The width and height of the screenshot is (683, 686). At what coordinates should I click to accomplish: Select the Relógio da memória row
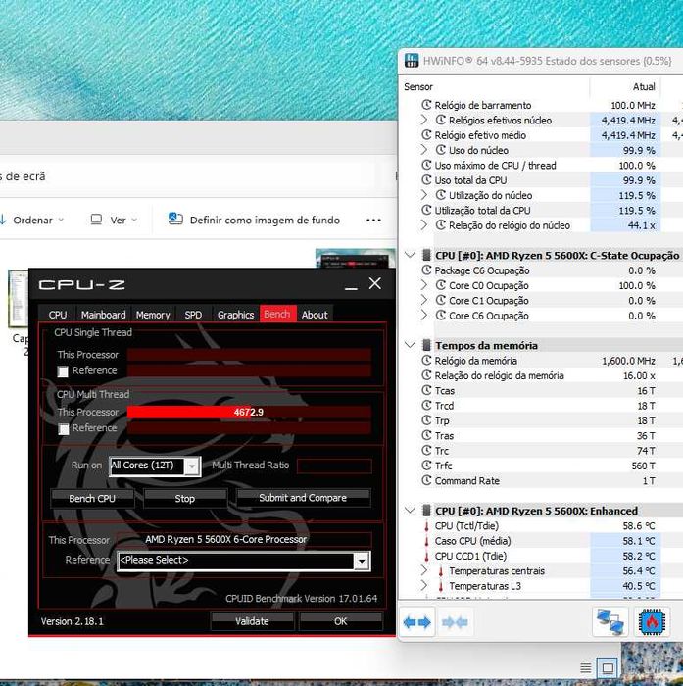tap(540, 361)
